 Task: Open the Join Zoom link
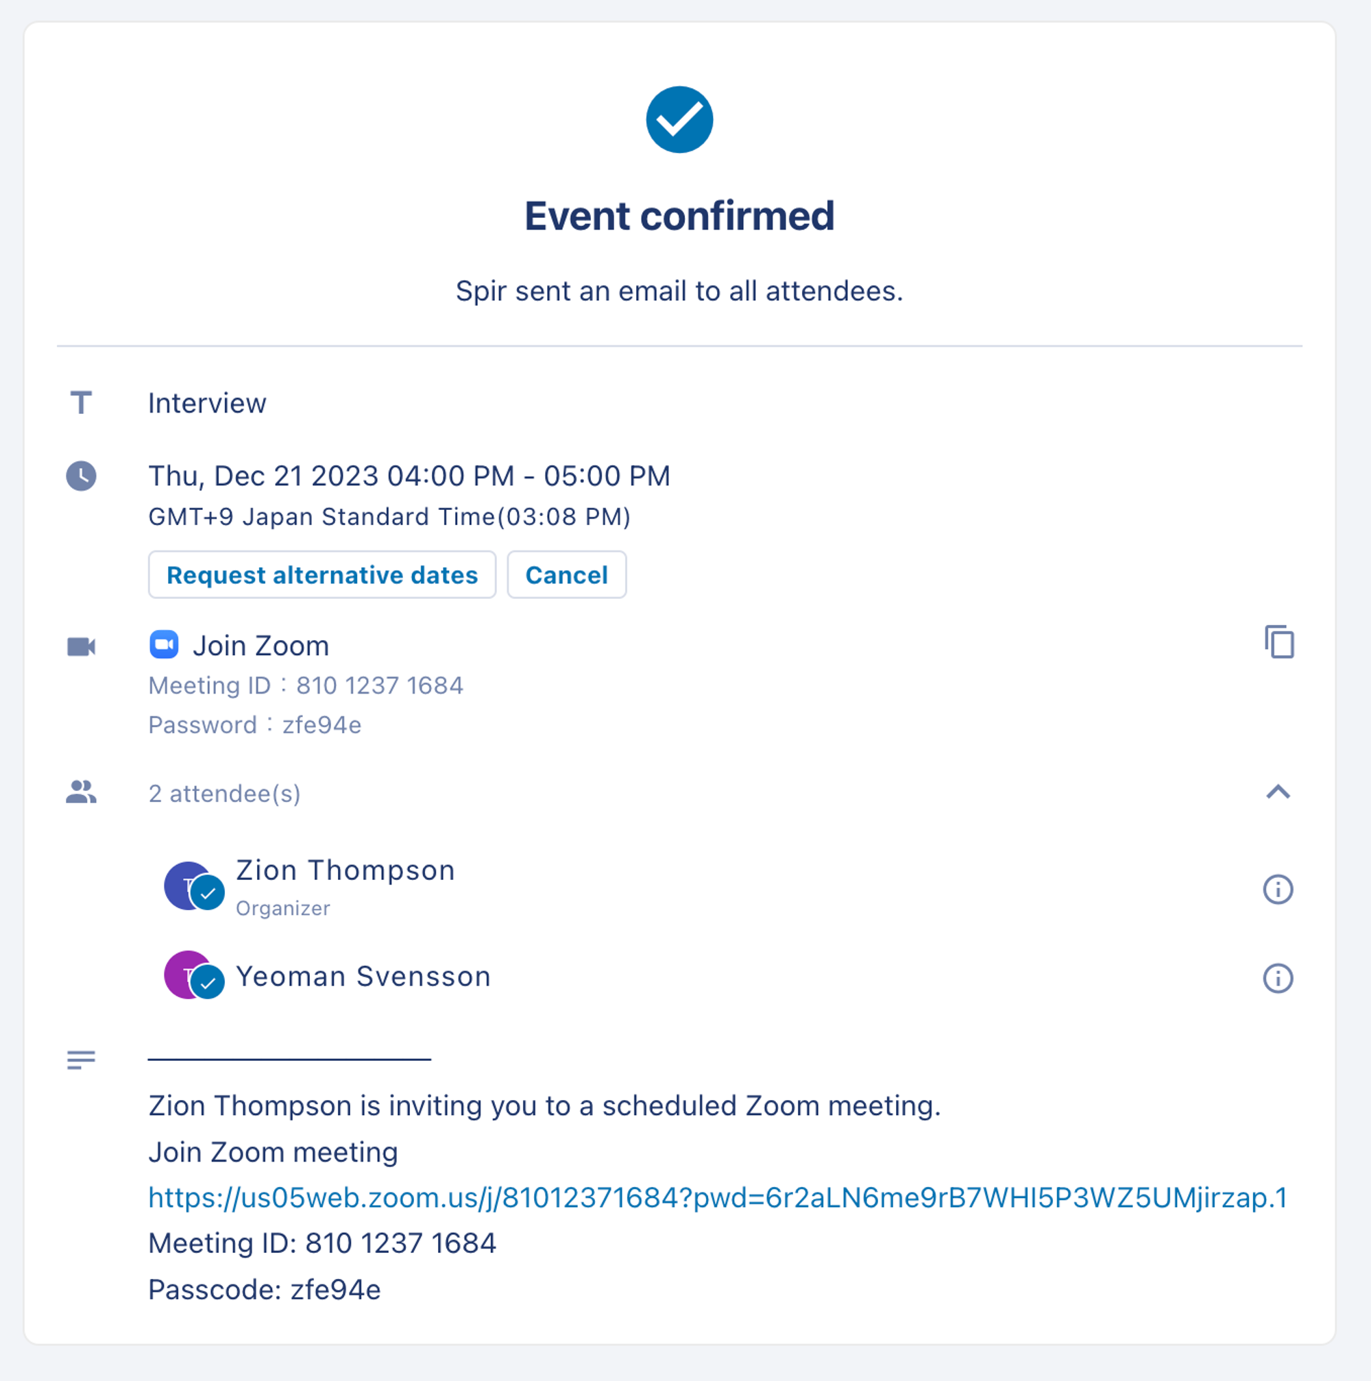261,646
